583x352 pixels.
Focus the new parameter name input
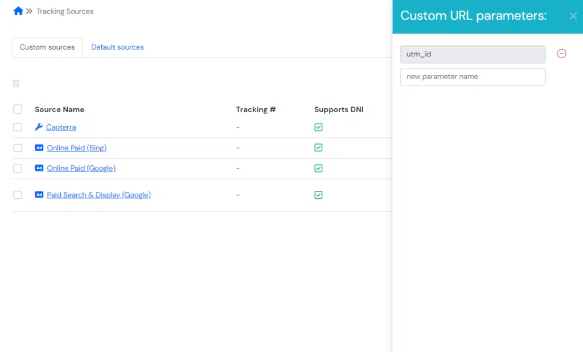473,77
